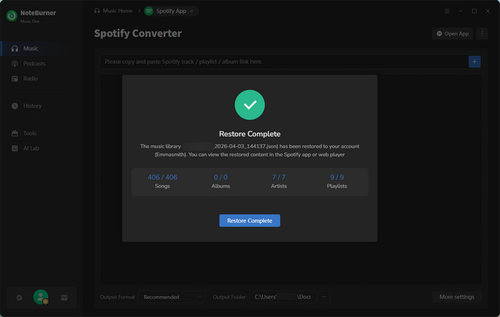Open the More settings button
Screen dimensions: 500x317
click(456, 297)
